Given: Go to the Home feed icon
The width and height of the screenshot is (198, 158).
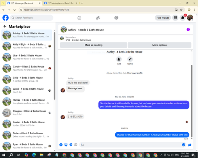Looking at the screenshot, I should point(79,18).
